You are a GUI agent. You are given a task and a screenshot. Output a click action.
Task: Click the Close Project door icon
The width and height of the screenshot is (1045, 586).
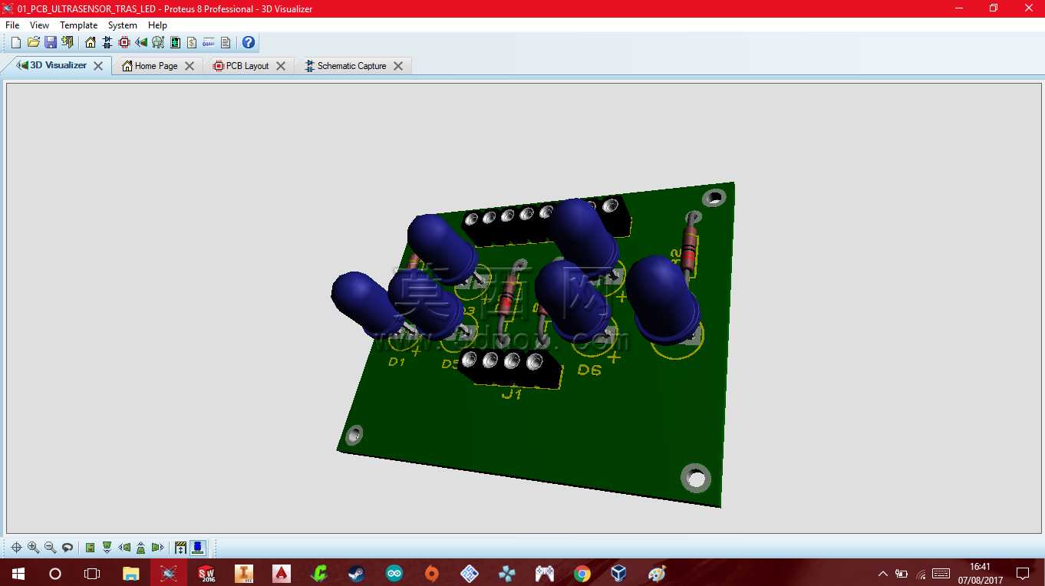[68, 42]
